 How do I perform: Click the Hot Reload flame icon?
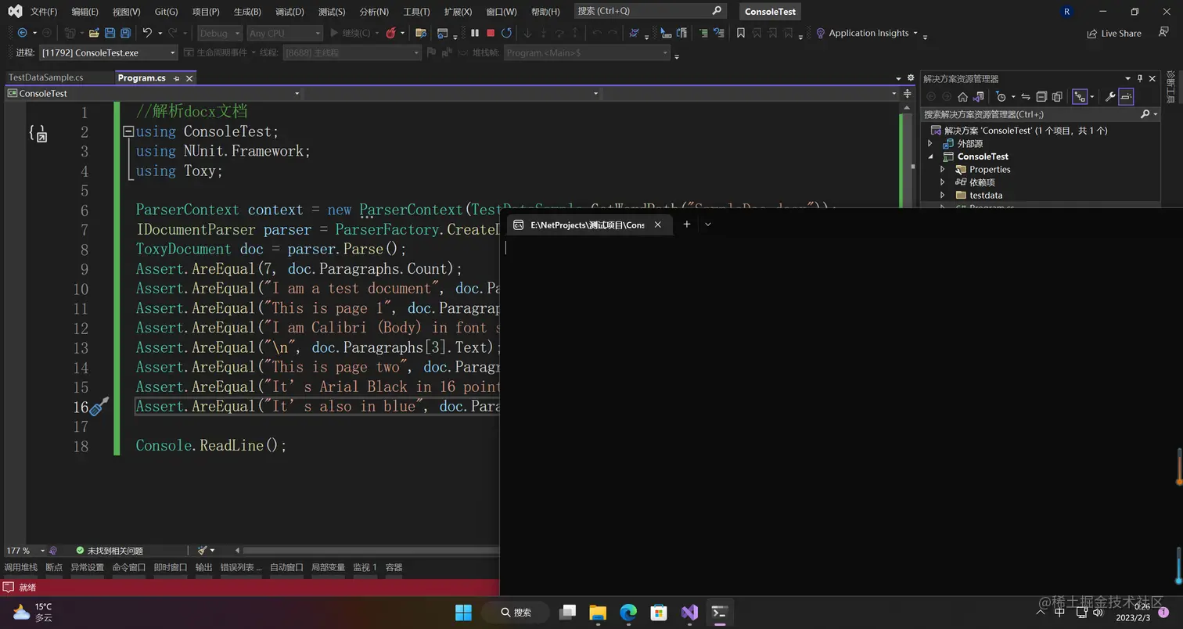point(392,33)
